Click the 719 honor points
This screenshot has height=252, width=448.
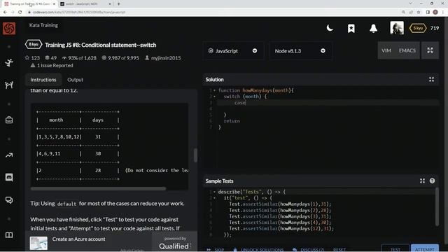[x=435, y=28]
